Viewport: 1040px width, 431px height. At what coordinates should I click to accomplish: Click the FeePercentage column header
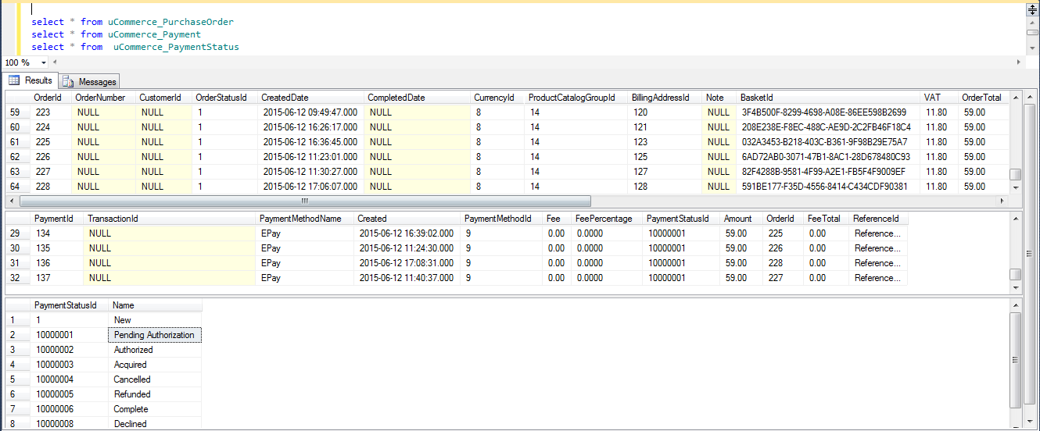pos(607,219)
